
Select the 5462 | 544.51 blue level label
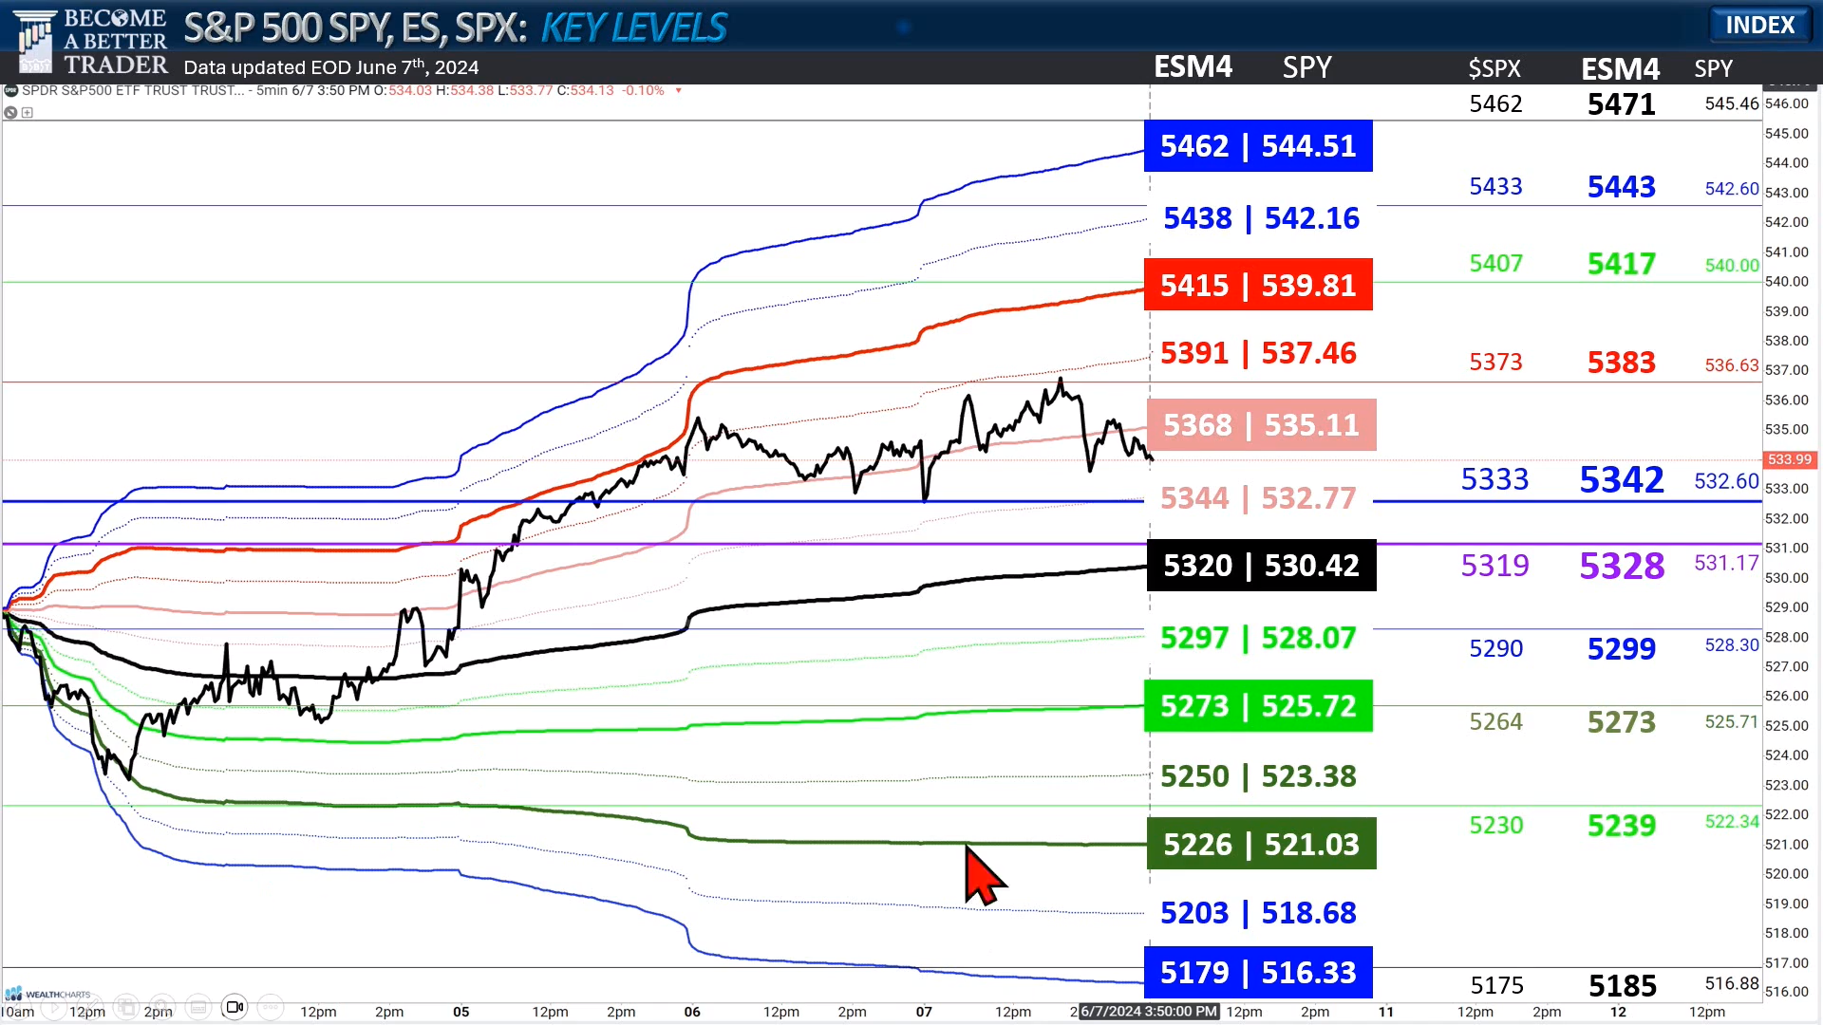[x=1258, y=146]
